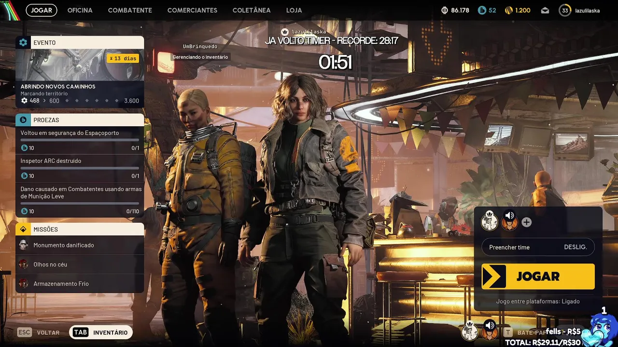
Task: Select the 'Inspetor ARC destruído' feat
Action: point(80,168)
